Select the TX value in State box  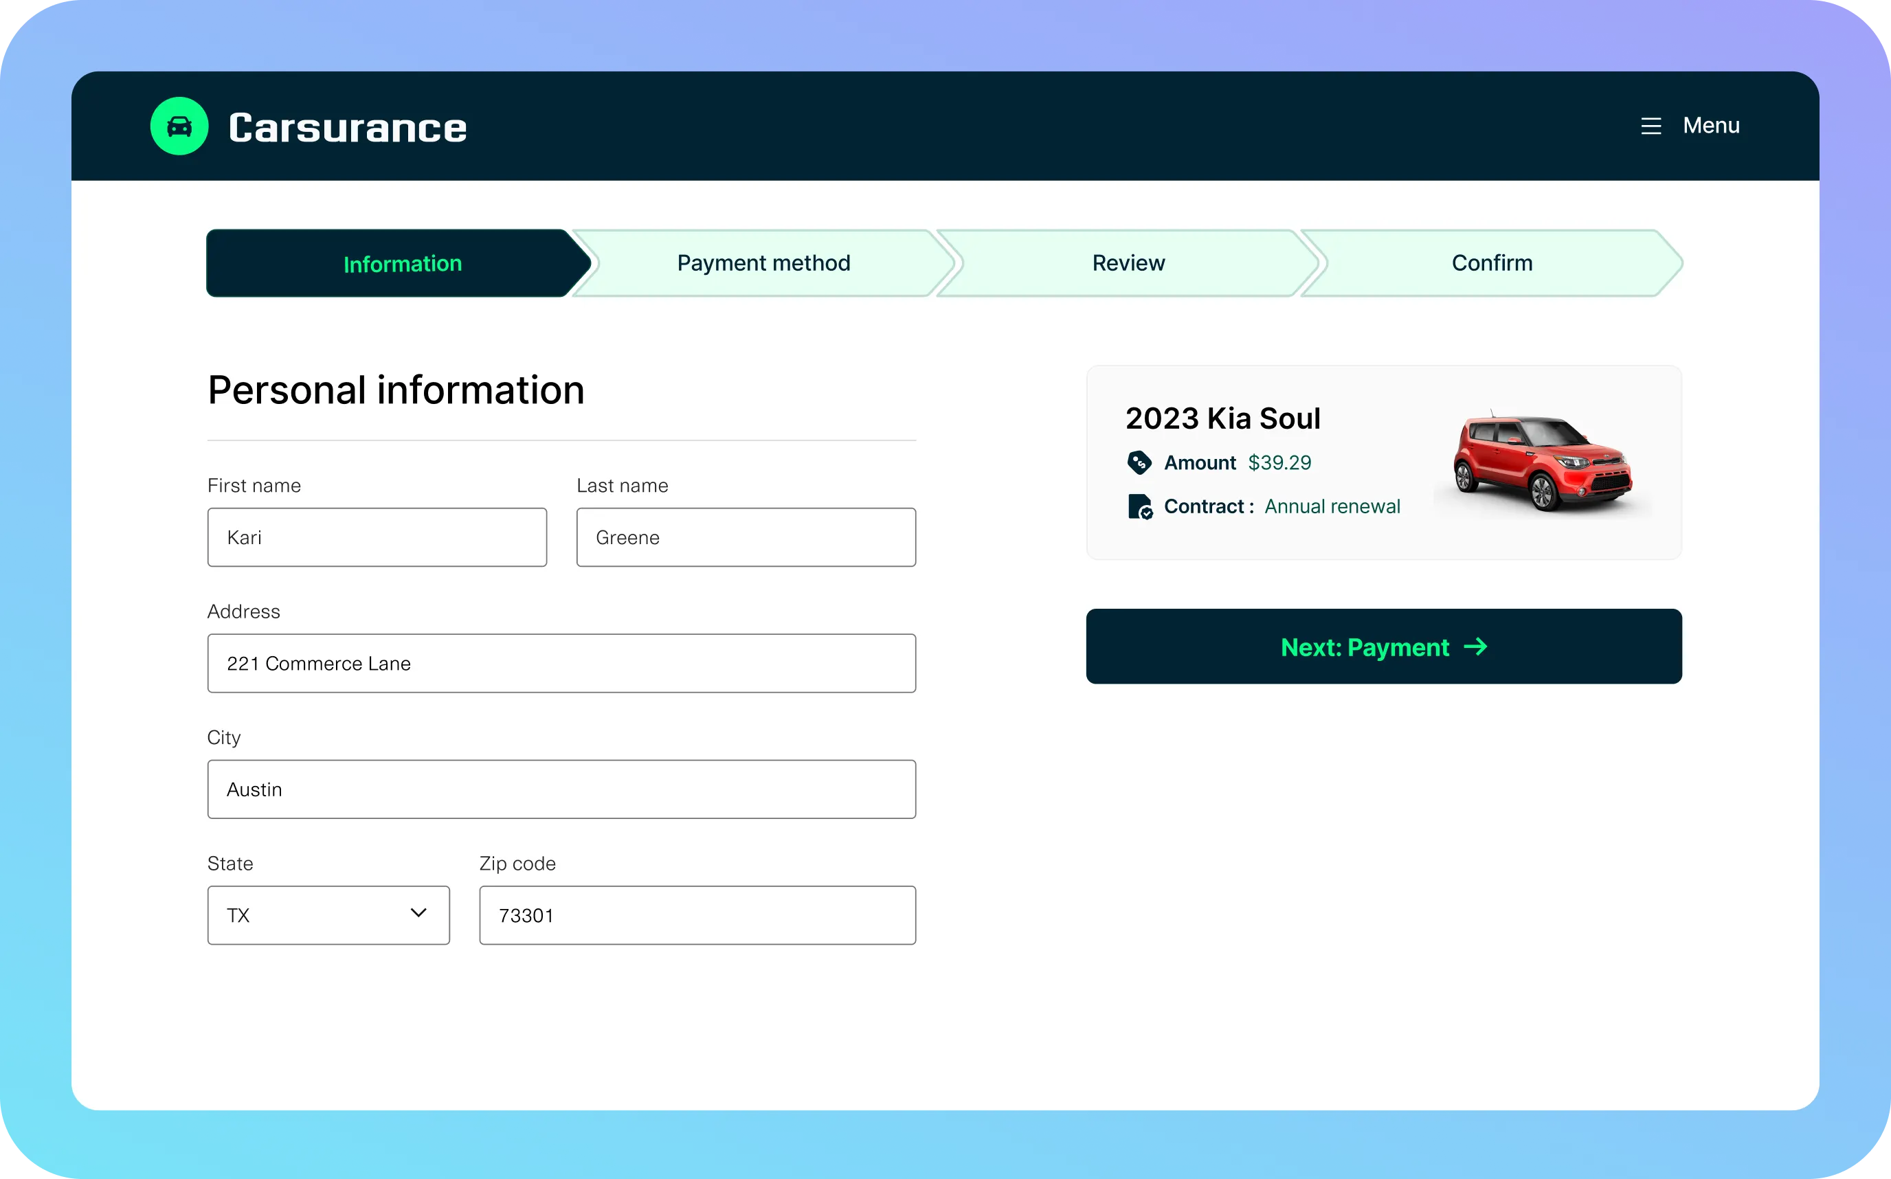pos(238,915)
